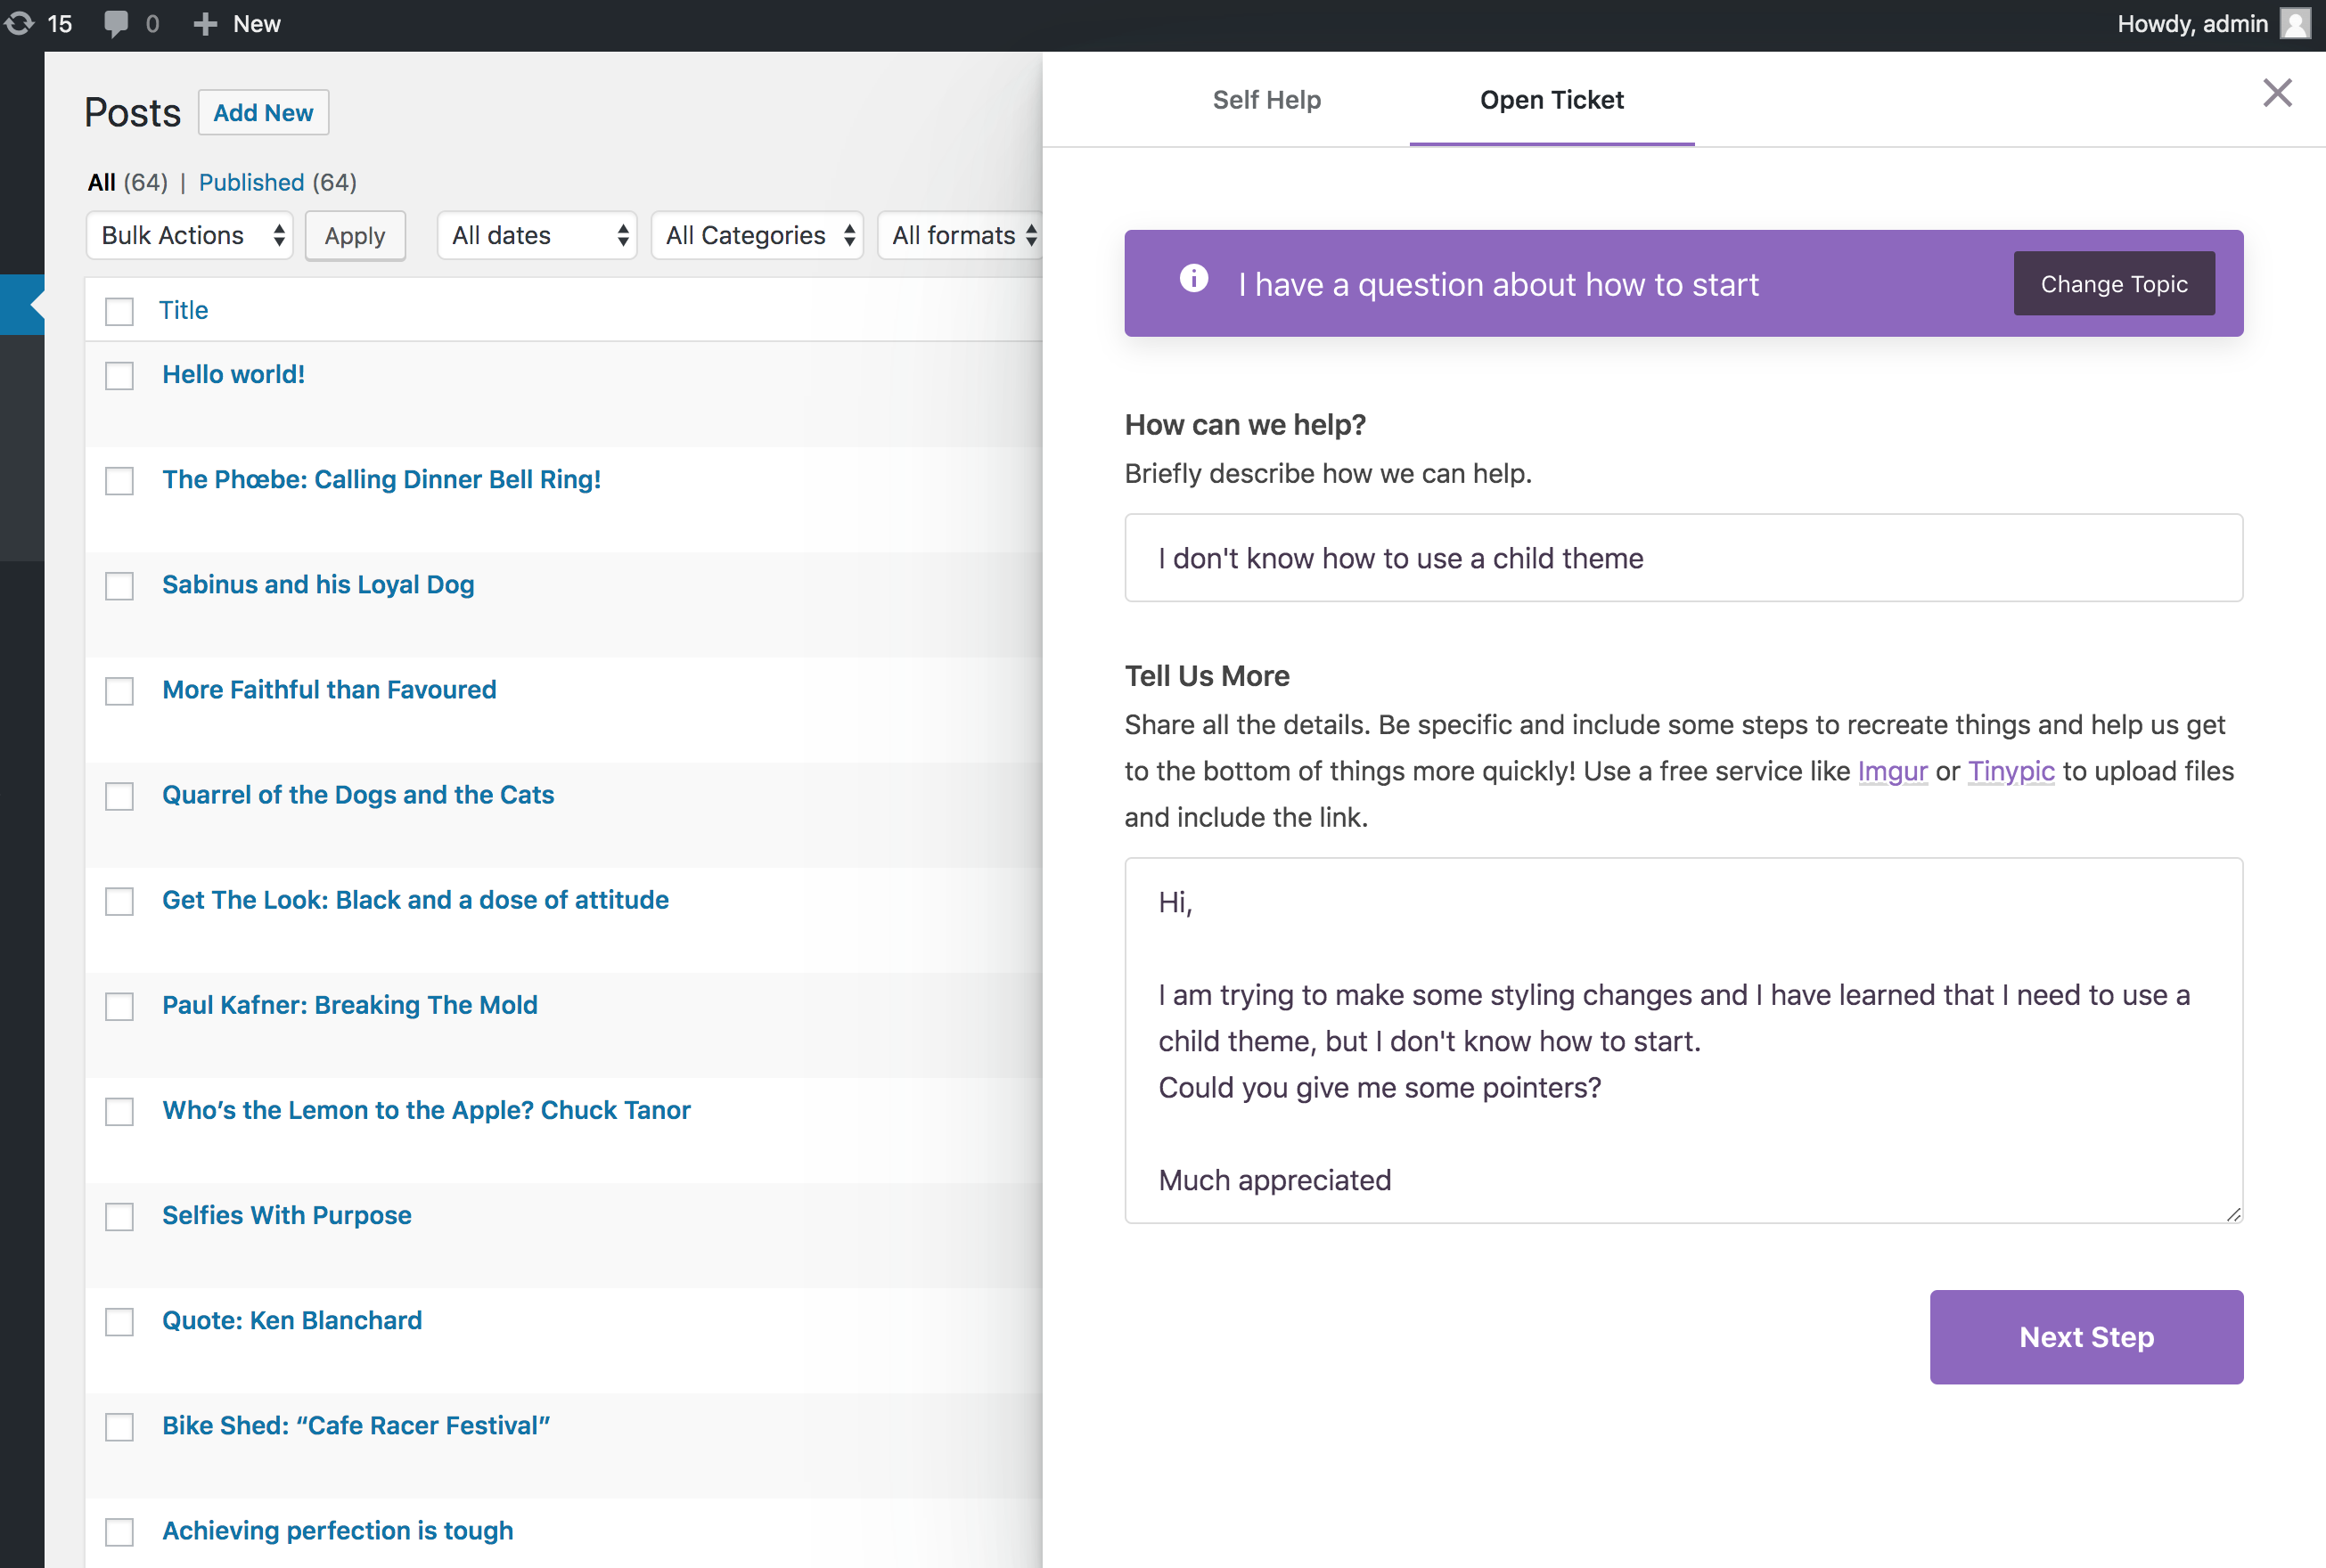
Task: Switch to the Self Help tab
Action: pyautogui.click(x=1266, y=100)
